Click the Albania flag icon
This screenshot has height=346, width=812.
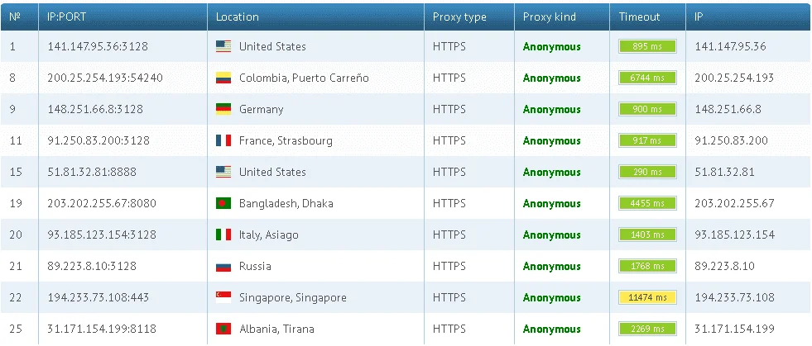click(x=223, y=329)
